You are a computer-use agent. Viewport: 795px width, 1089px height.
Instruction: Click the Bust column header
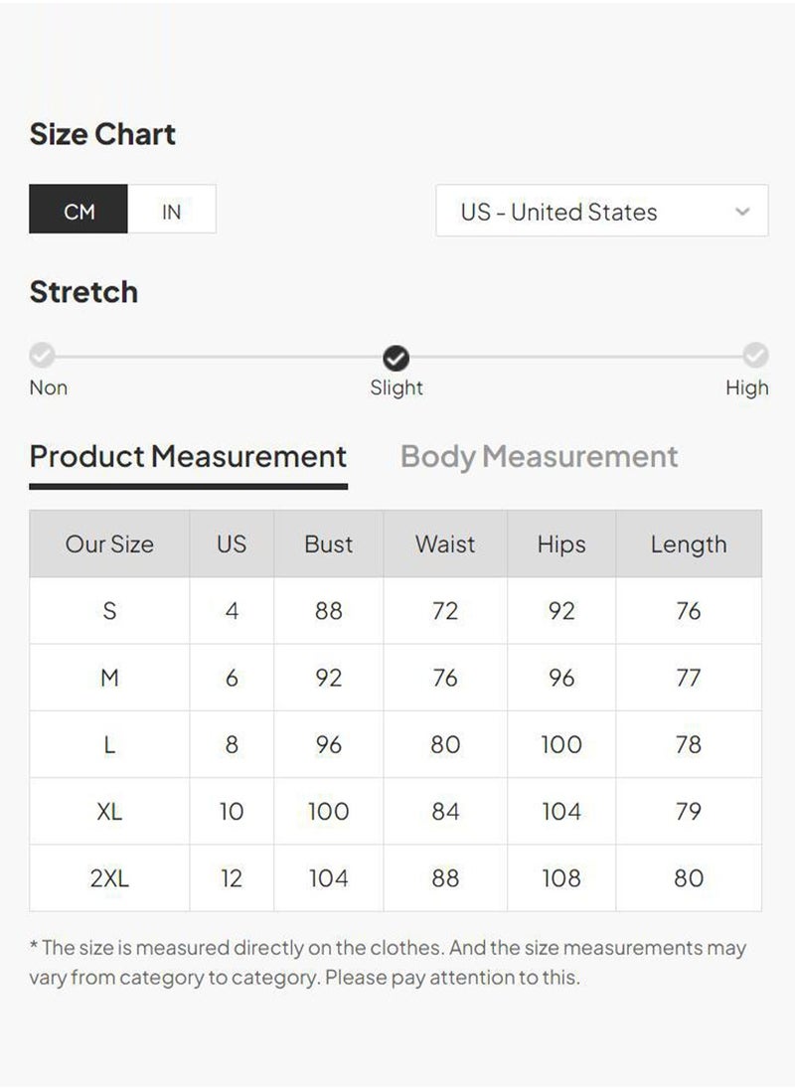pyautogui.click(x=328, y=544)
